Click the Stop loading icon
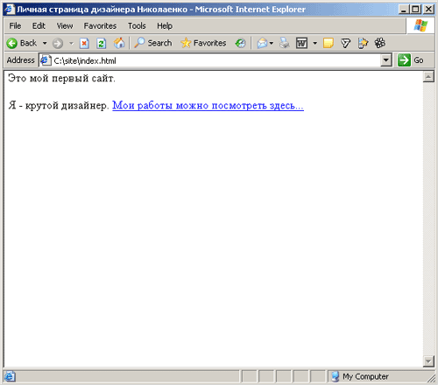Image resolution: width=438 pixels, height=385 pixels. pyautogui.click(x=84, y=44)
